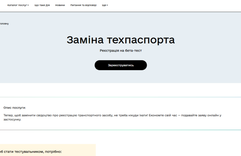
Task: Click the Реєстрація на бета-тест subtitle
Action: (121, 51)
